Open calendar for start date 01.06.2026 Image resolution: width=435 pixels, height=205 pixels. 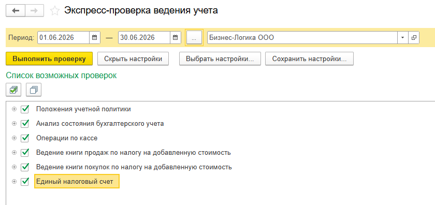pos(95,37)
